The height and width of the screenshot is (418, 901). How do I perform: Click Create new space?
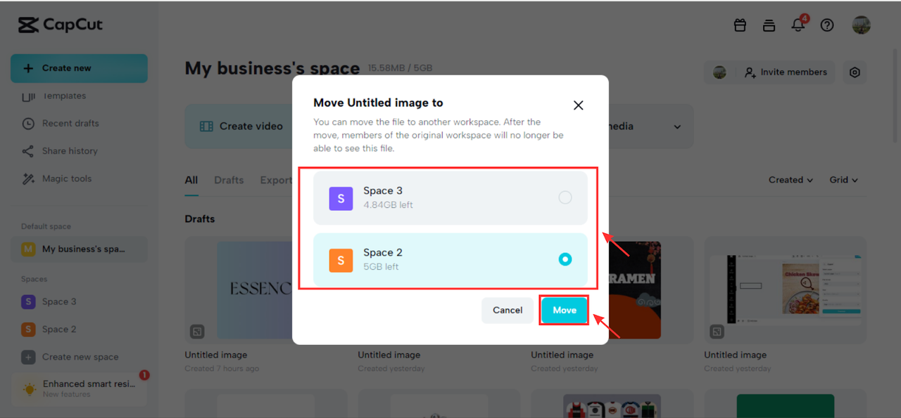(x=79, y=357)
